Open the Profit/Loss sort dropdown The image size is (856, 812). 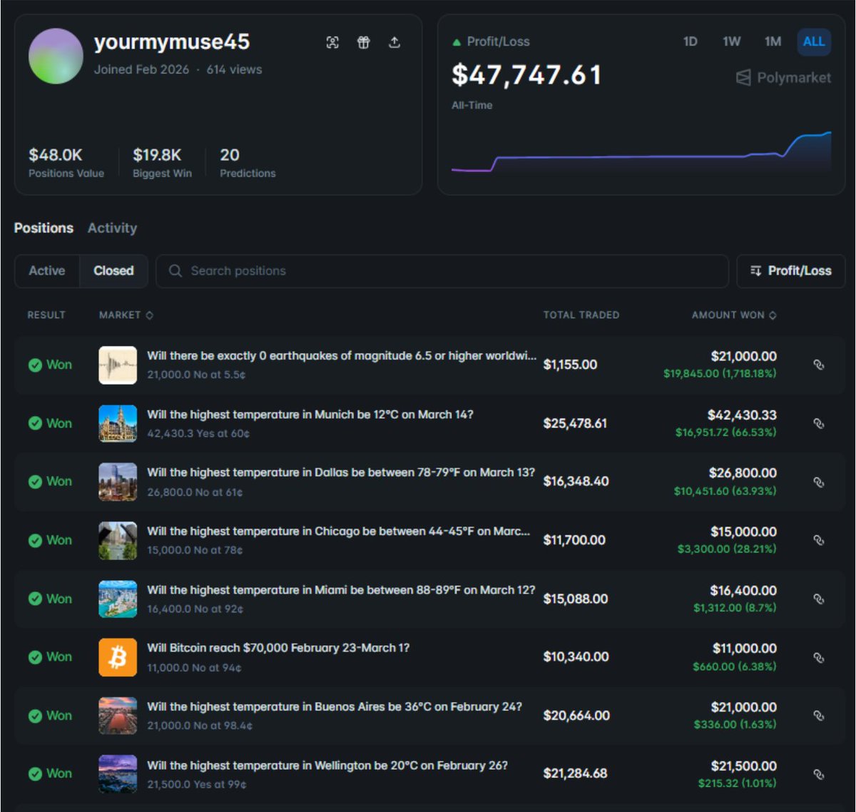pyautogui.click(x=790, y=271)
